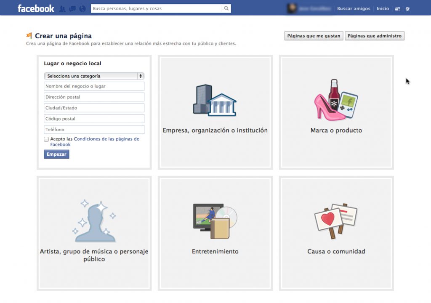
Task: Go to Buscar amigos
Action: (354, 8)
